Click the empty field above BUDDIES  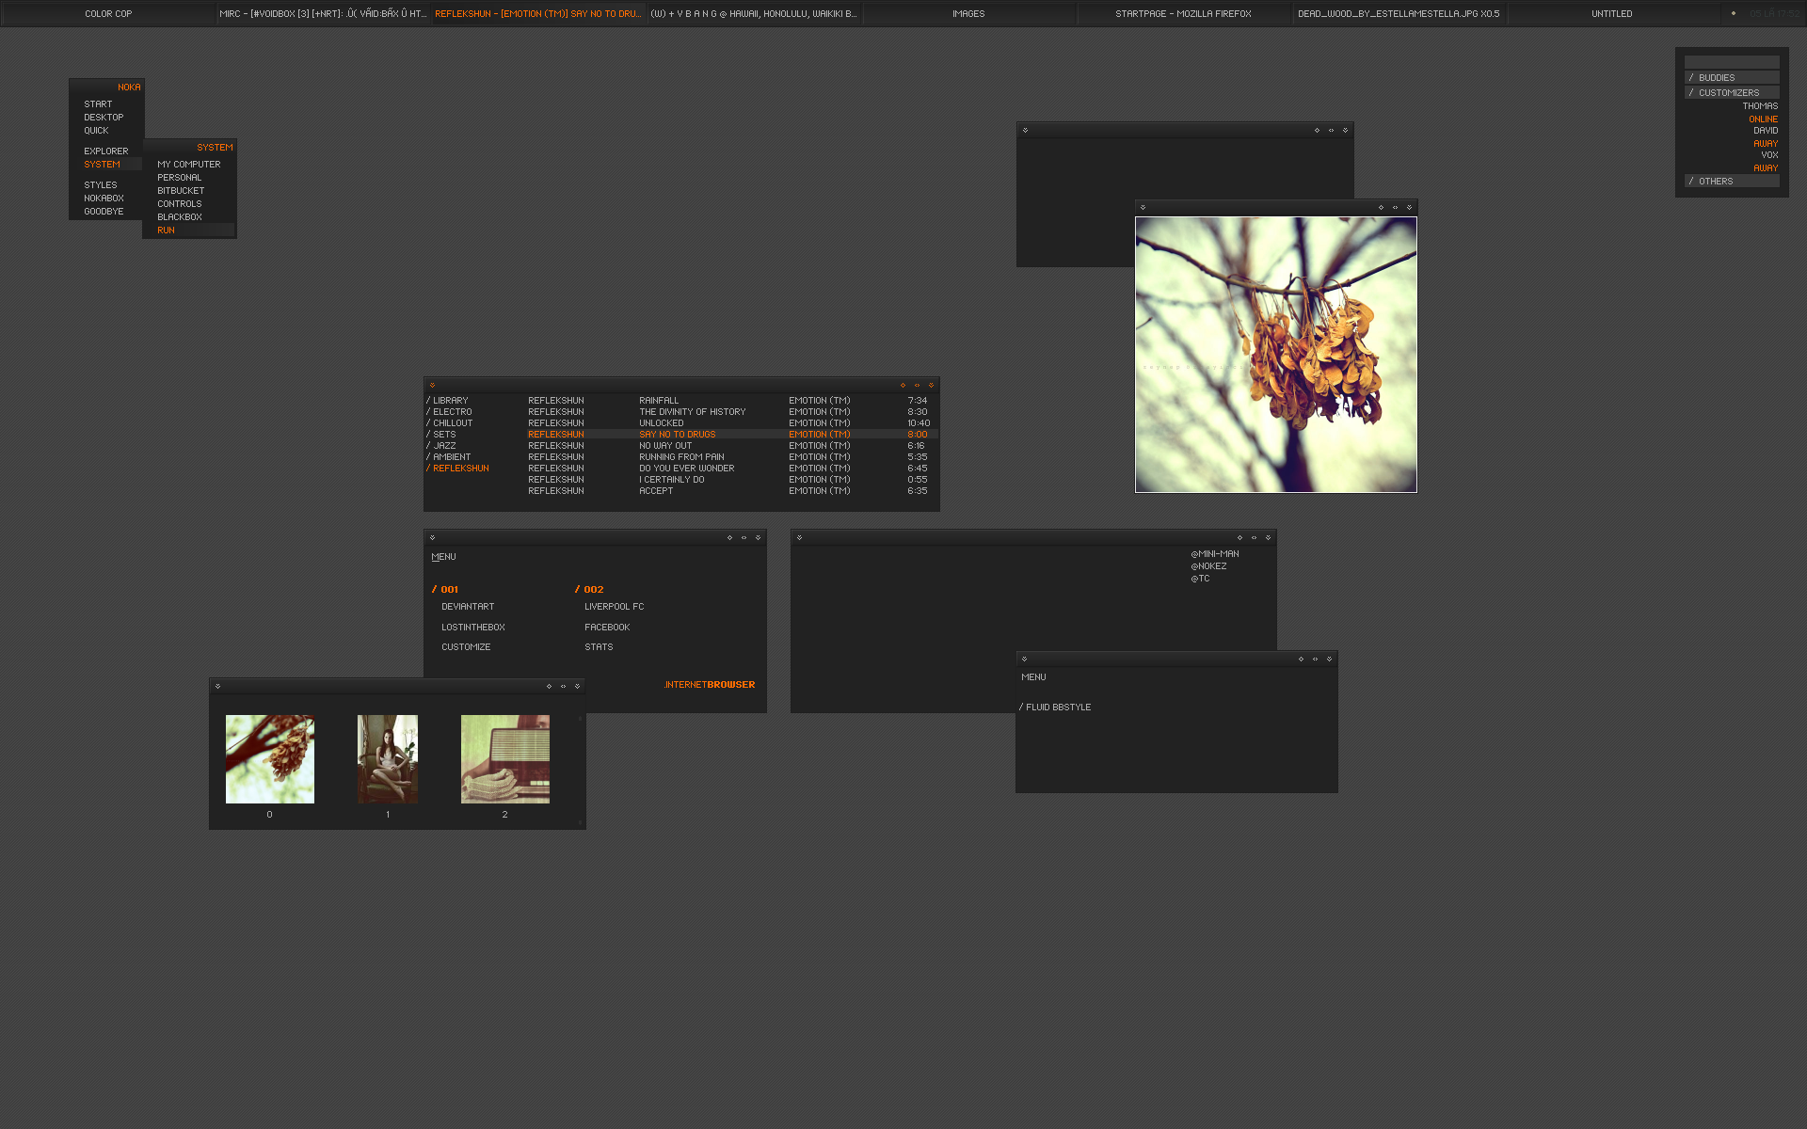(1732, 62)
